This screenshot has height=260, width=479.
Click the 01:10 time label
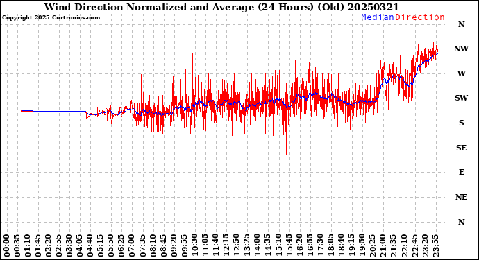pyautogui.click(x=28, y=245)
